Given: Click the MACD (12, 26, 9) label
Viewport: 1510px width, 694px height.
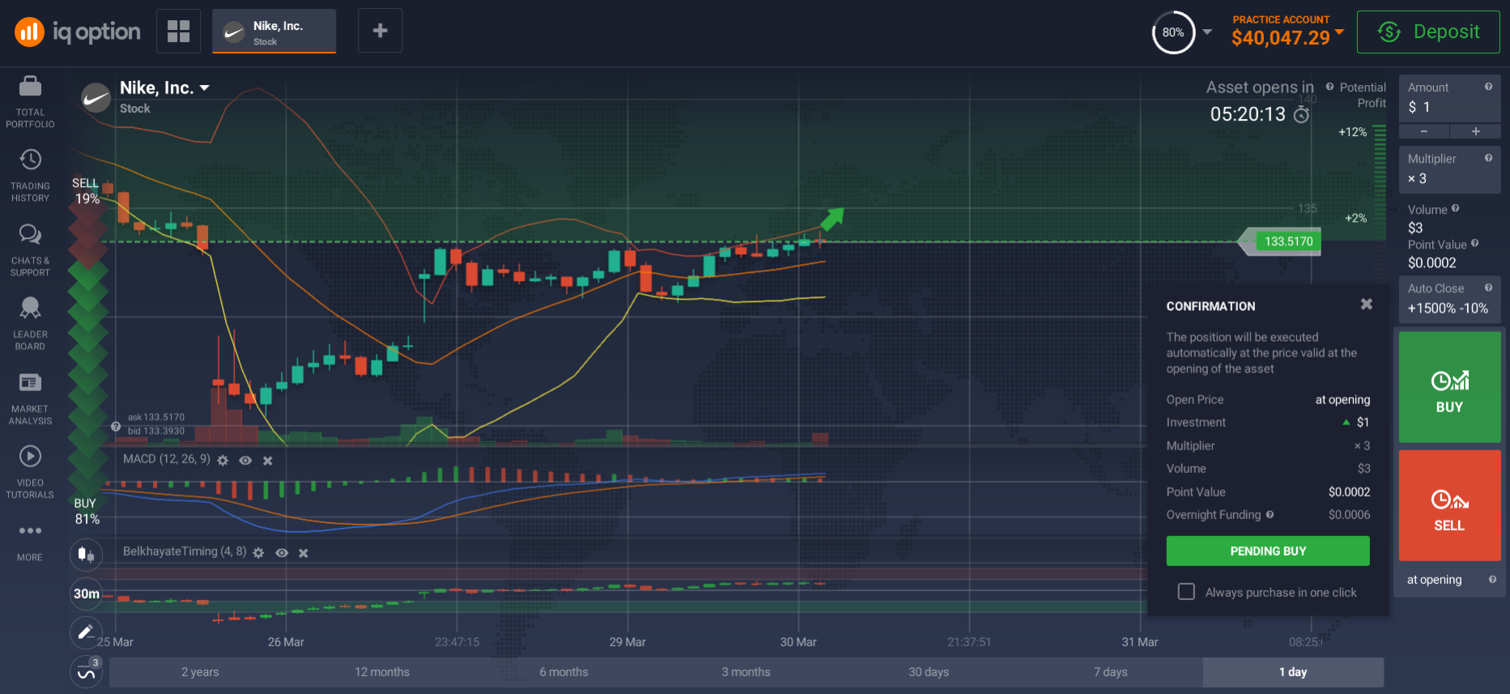Looking at the screenshot, I should point(166,459).
